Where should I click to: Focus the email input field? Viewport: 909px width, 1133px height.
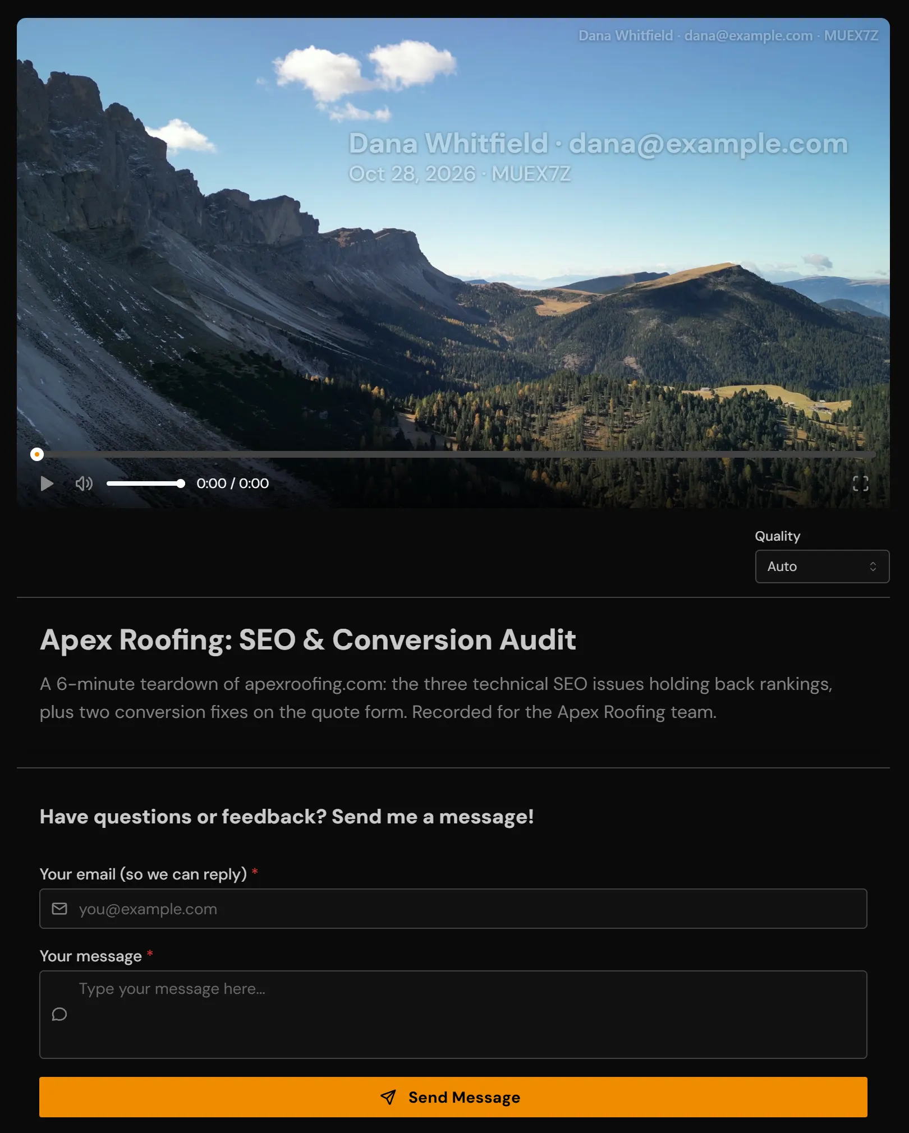click(453, 909)
